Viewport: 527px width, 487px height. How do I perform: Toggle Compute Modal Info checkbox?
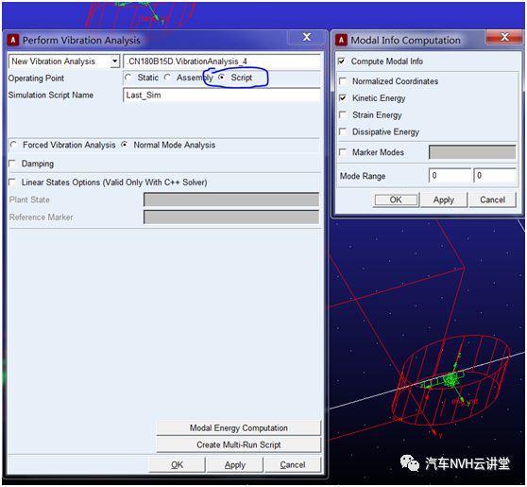pos(342,61)
